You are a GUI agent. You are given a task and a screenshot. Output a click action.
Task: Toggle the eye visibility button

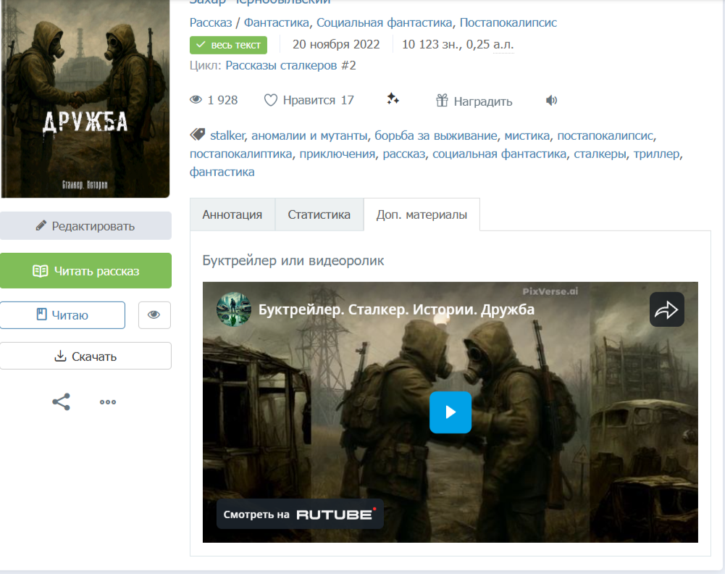coord(154,315)
